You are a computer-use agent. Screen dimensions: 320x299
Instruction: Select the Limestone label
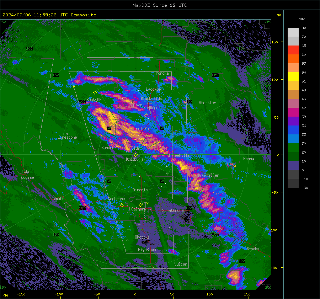coord(67,137)
